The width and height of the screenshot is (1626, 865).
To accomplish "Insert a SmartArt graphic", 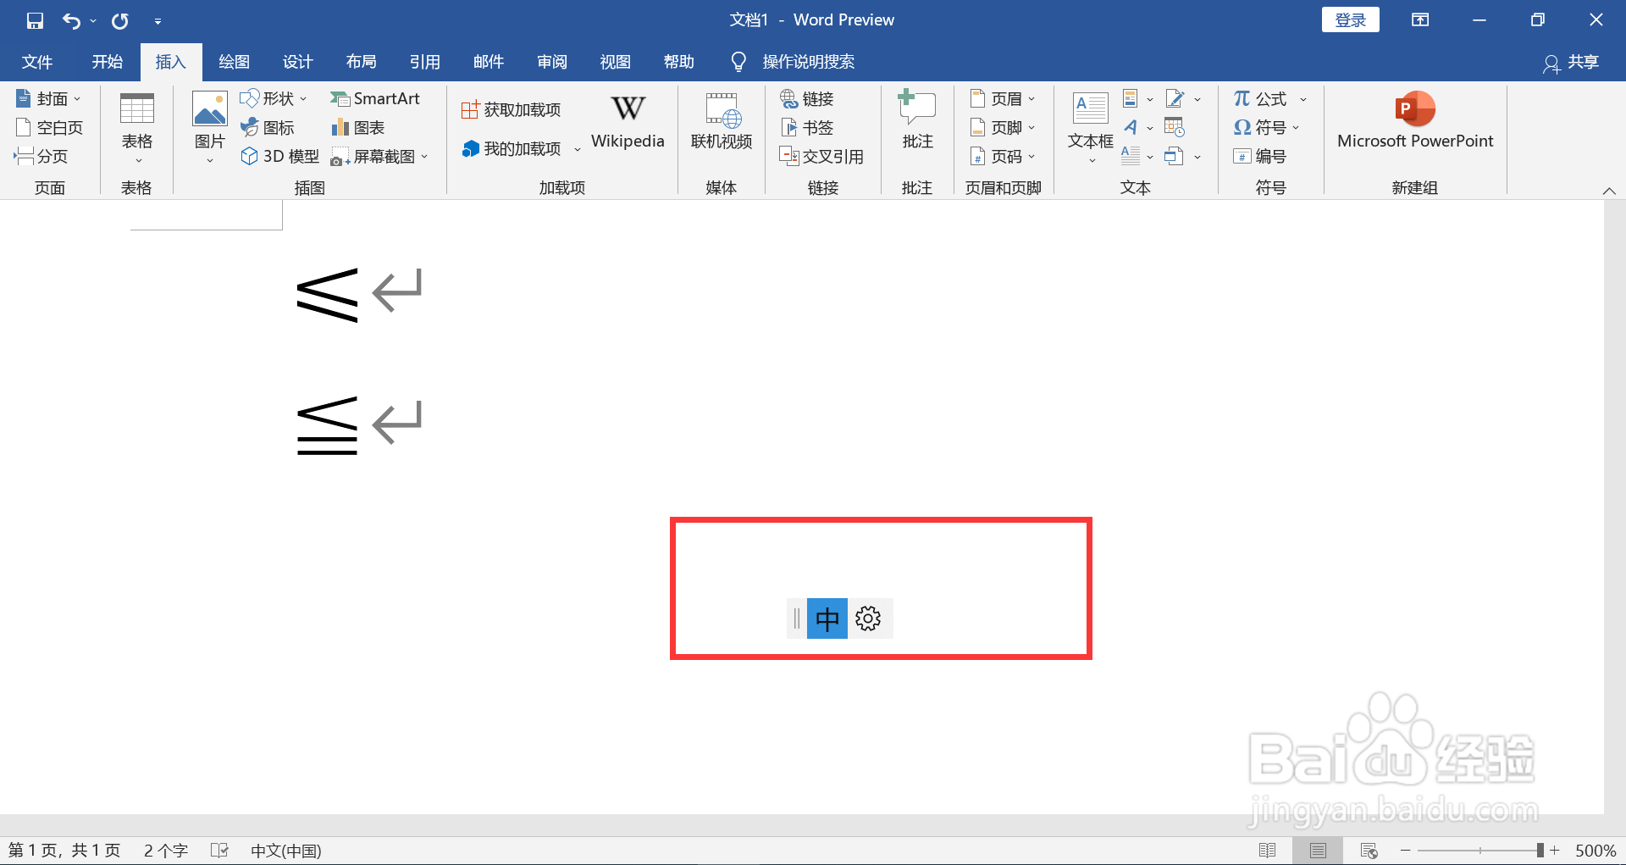I will click(x=376, y=98).
